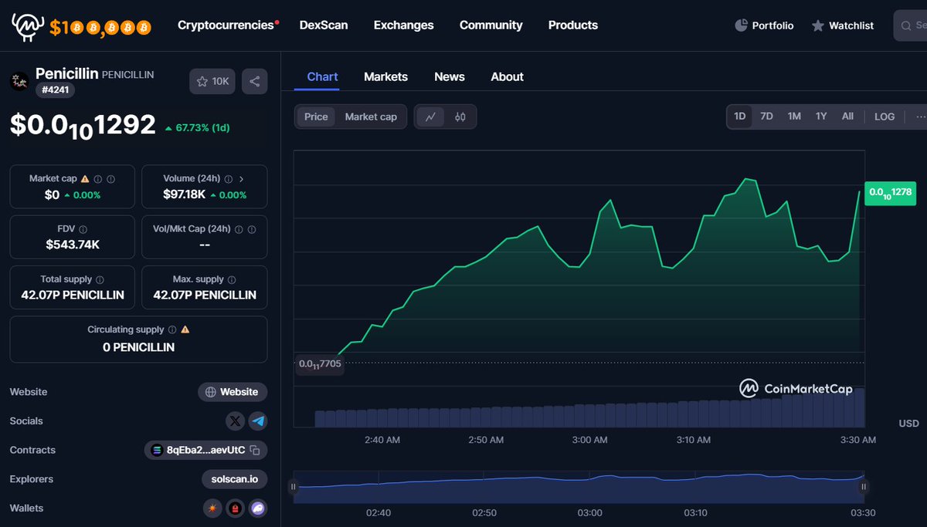Screen dimensions: 927x527
Task: Share the Penicillin coin page
Action: tap(254, 81)
